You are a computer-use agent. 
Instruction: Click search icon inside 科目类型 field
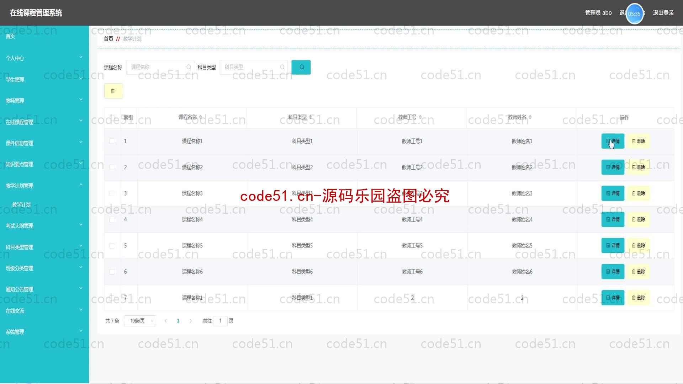[282, 67]
